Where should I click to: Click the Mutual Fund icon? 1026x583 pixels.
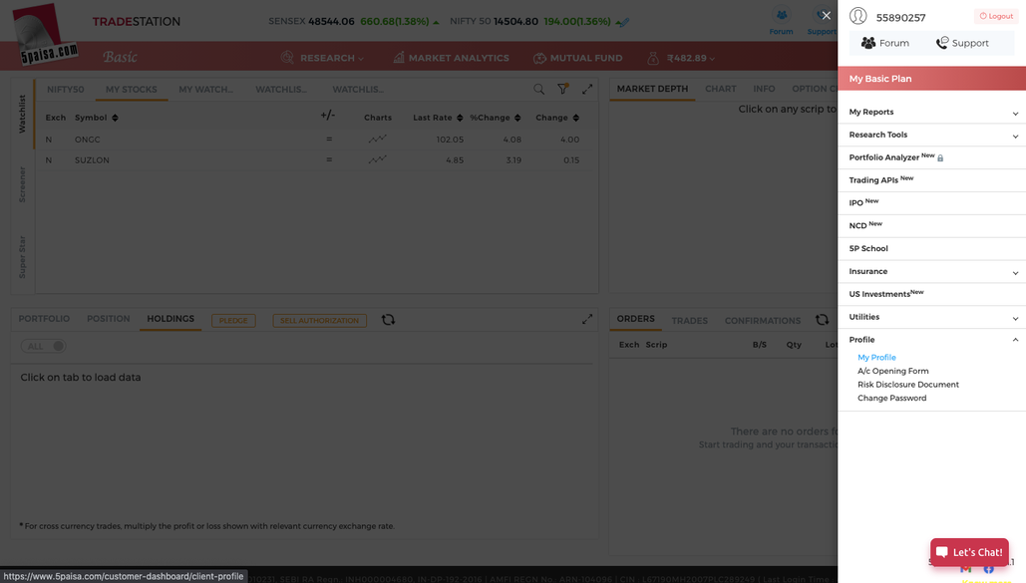[x=539, y=58]
